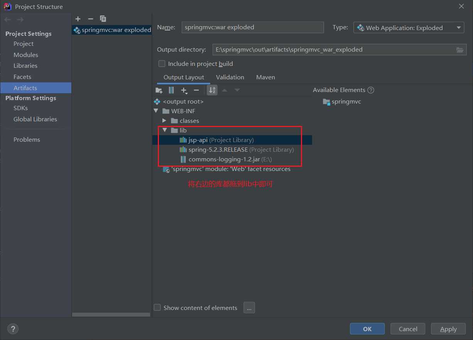This screenshot has width=473, height=340.
Task: Click the Available Elements help question icon
Action: (371, 90)
